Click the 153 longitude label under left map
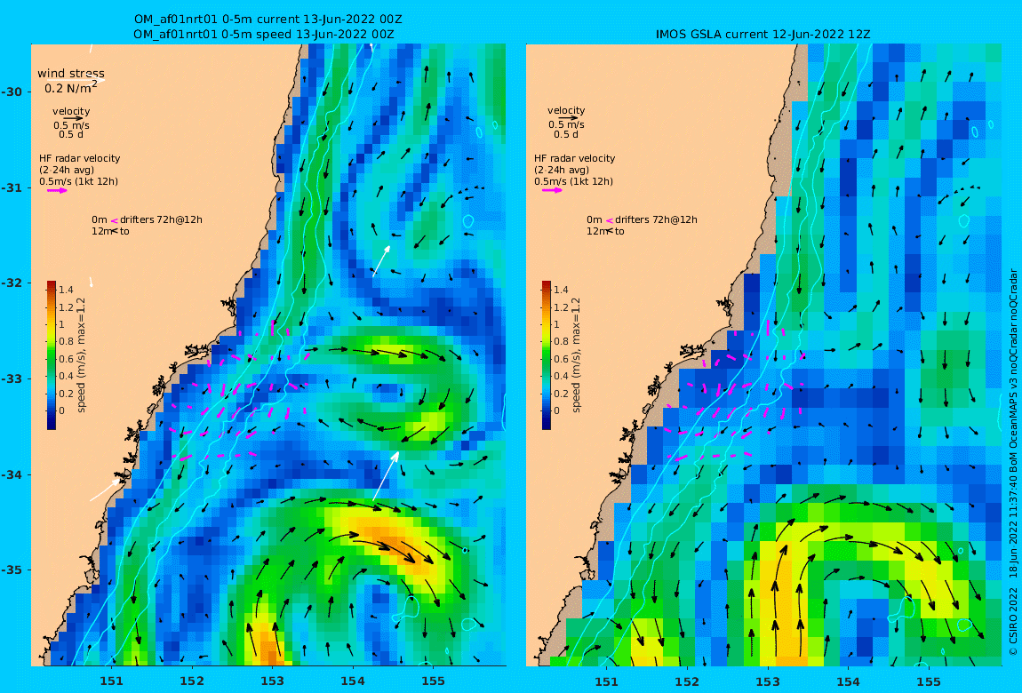 pos(273,681)
